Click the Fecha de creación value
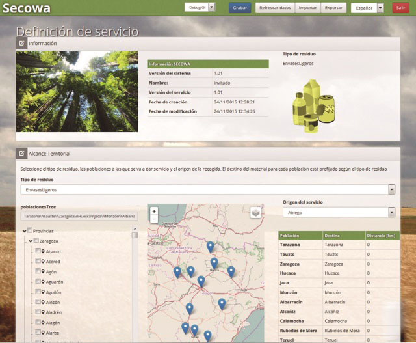 (x=234, y=102)
